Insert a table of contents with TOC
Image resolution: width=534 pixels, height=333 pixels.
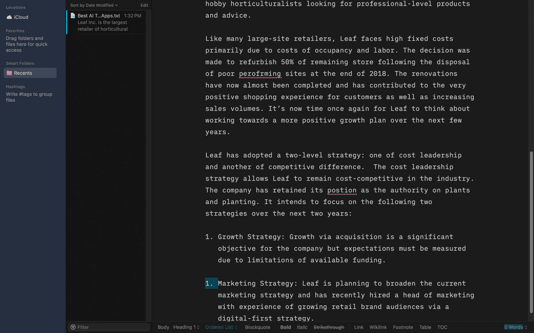pyautogui.click(x=442, y=327)
